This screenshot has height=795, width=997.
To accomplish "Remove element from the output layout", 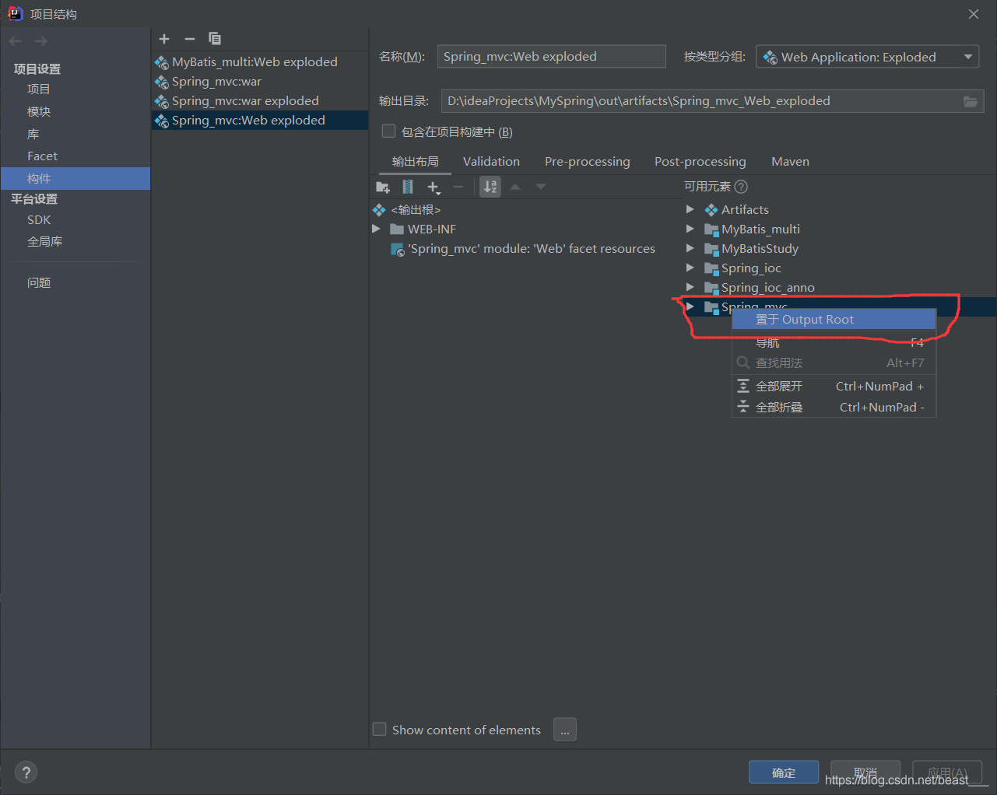I will click(x=458, y=187).
